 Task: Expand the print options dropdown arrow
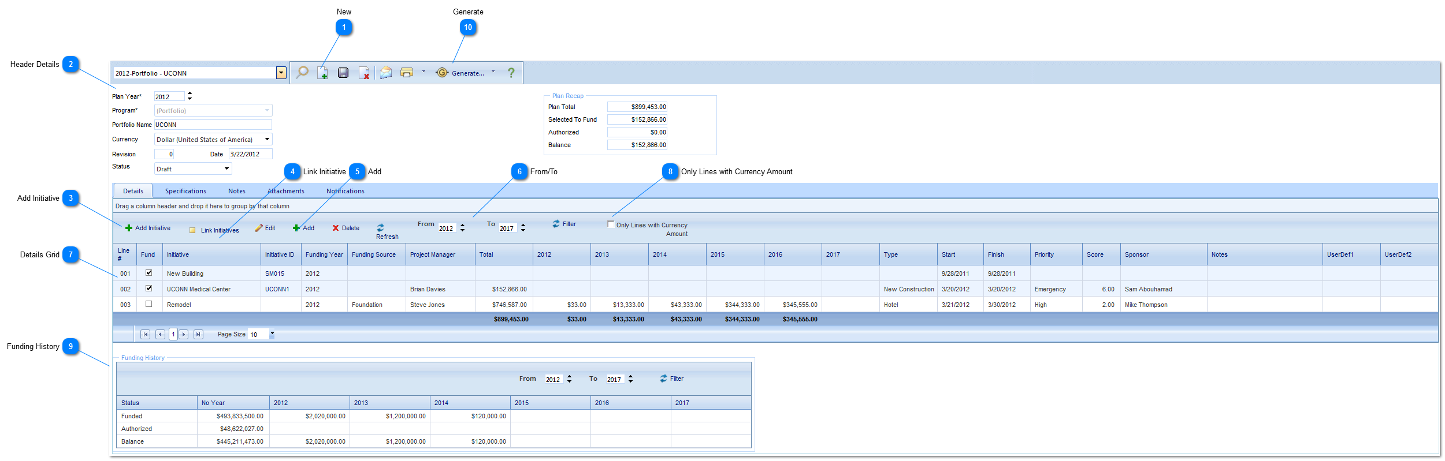coord(424,72)
